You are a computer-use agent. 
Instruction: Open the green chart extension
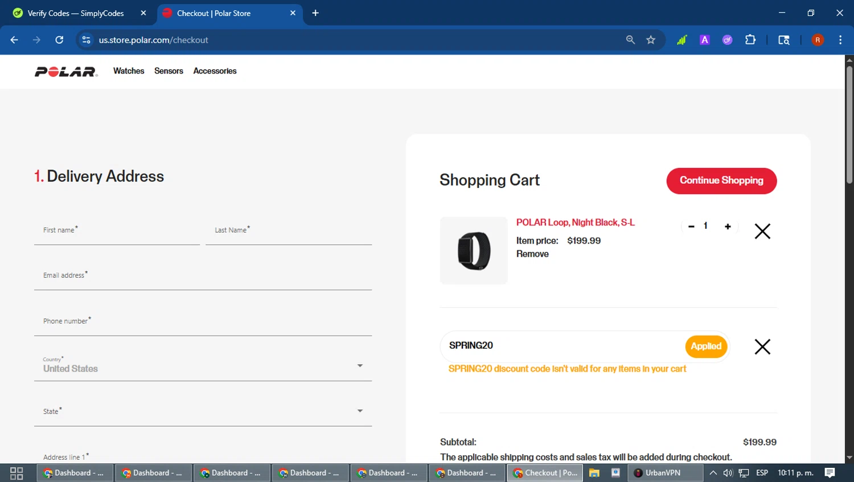(681, 40)
